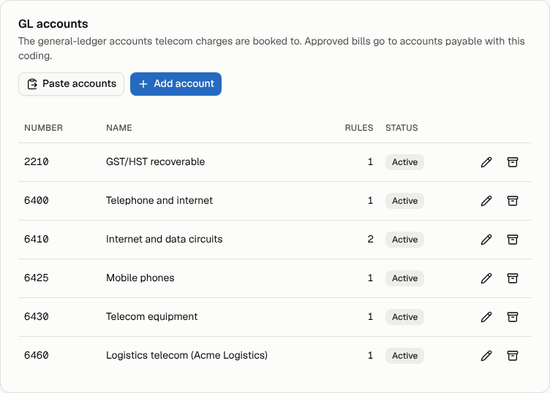550x393 pixels.
Task: Click the Active badge for account 6400
Action: pos(404,201)
